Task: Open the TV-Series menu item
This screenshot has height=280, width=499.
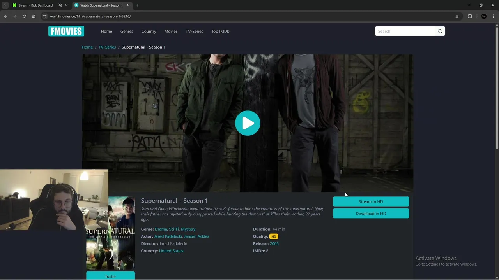Action: pos(194,31)
